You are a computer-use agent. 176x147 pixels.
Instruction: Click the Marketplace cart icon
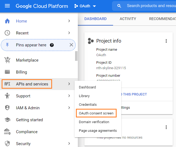(x=7, y=60)
